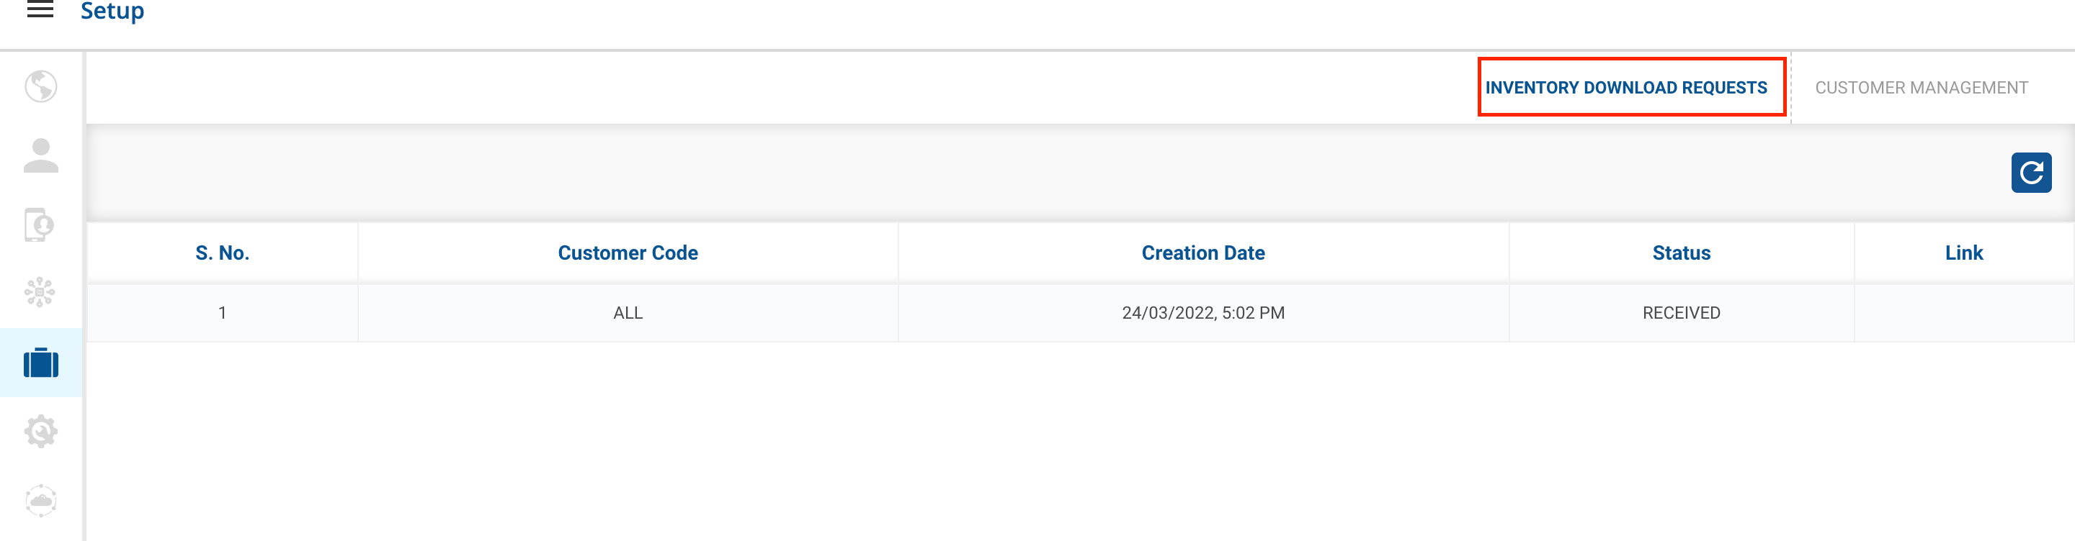Select the ALL customer code cell

[x=628, y=313]
